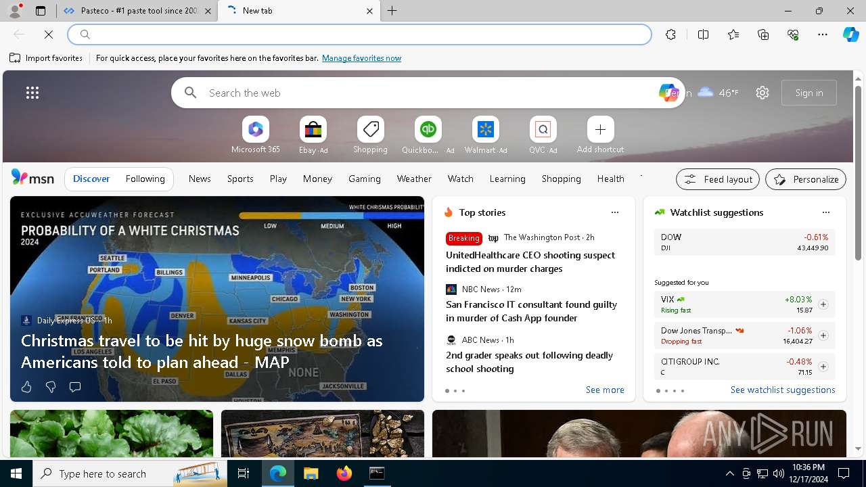
Task: Open Collections icon in toolbar
Action: tap(763, 34)
